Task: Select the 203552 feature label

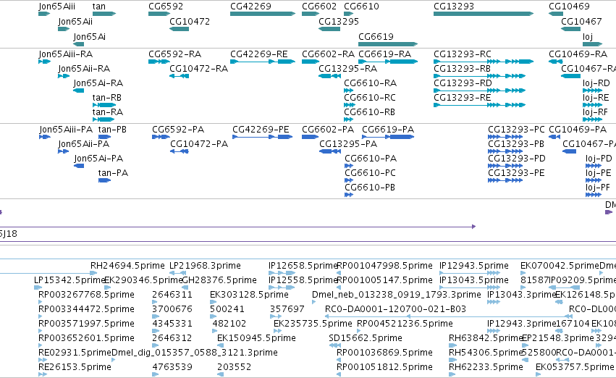Action: click(x=234, y=367)
